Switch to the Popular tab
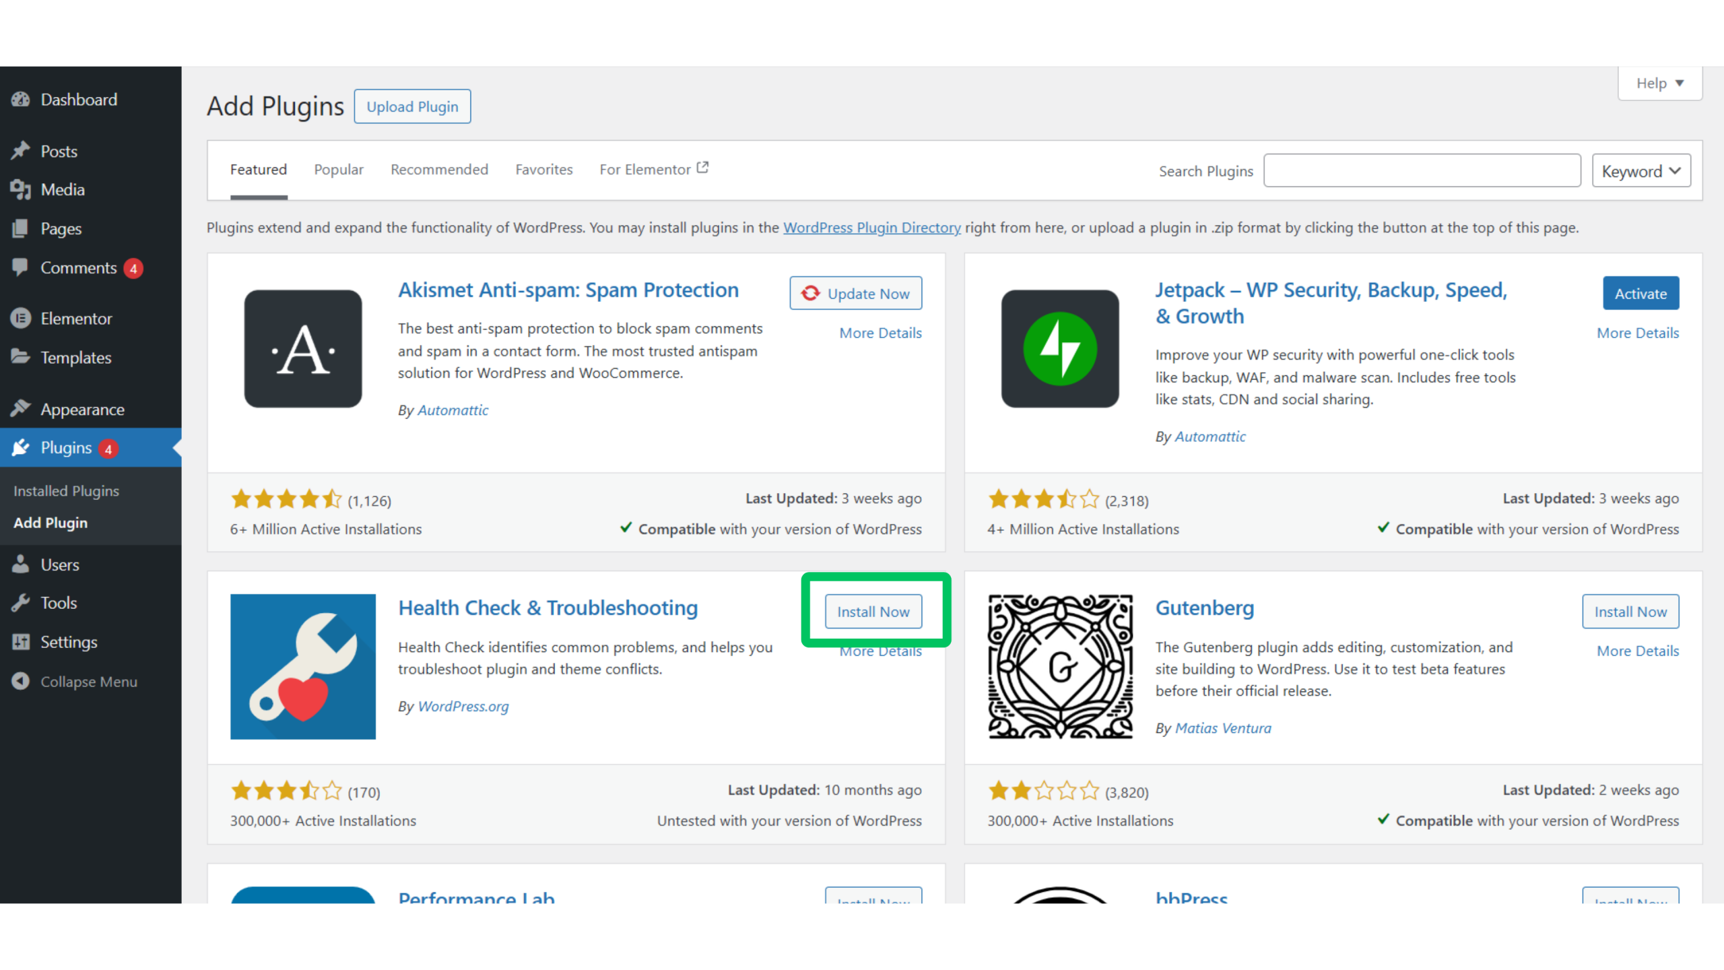The width and height of the screenshot is (1724, 970). point(339,170)
